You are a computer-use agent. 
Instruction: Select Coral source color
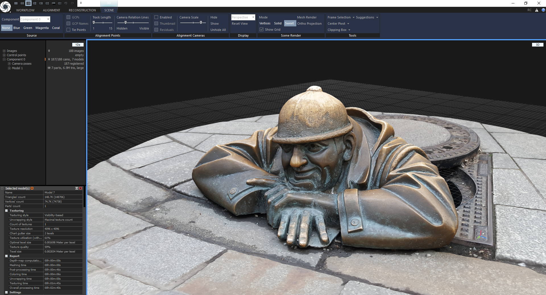click(x=56, y=28)
